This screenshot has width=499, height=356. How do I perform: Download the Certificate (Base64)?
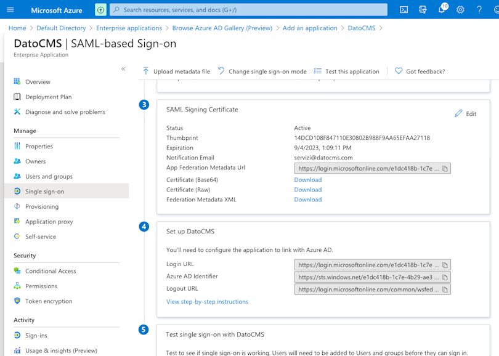(x=308, y=180)
